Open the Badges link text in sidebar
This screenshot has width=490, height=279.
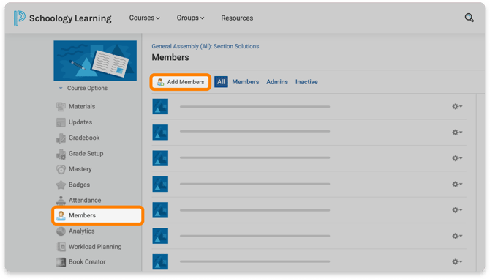80,185
